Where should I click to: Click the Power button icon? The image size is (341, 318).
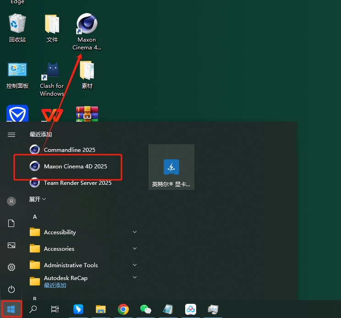pyautogui.click(x=11, y=289)
